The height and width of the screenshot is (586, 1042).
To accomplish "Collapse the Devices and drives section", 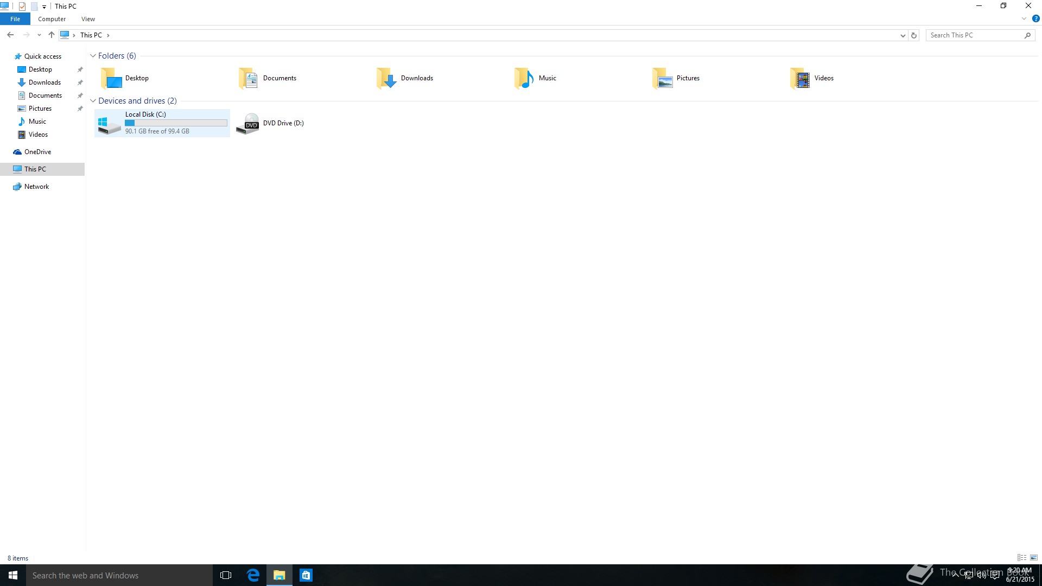I will [93, 100].
